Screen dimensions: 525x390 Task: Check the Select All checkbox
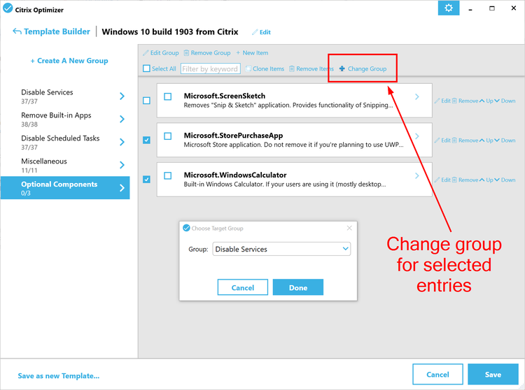coord(146,68)
